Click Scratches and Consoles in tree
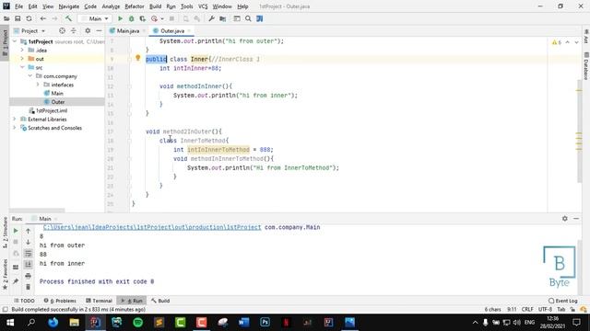This screenshot has width=590, height=331. (x=54, y=128)
